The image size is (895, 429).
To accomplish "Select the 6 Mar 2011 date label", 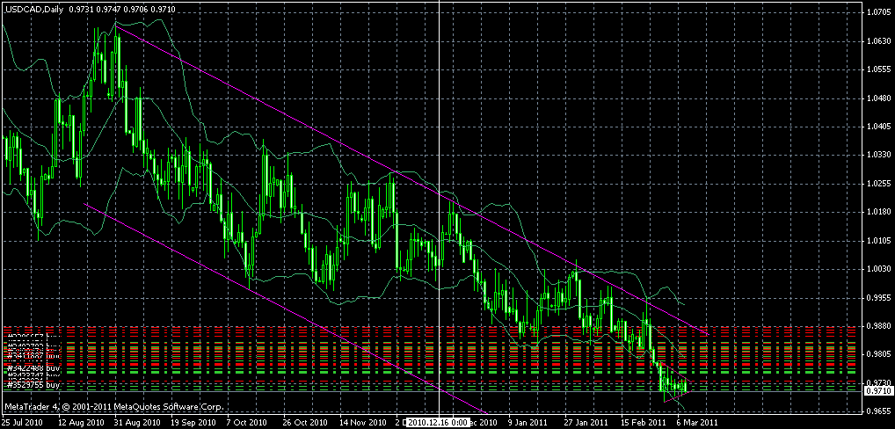I will click(695, 422).
